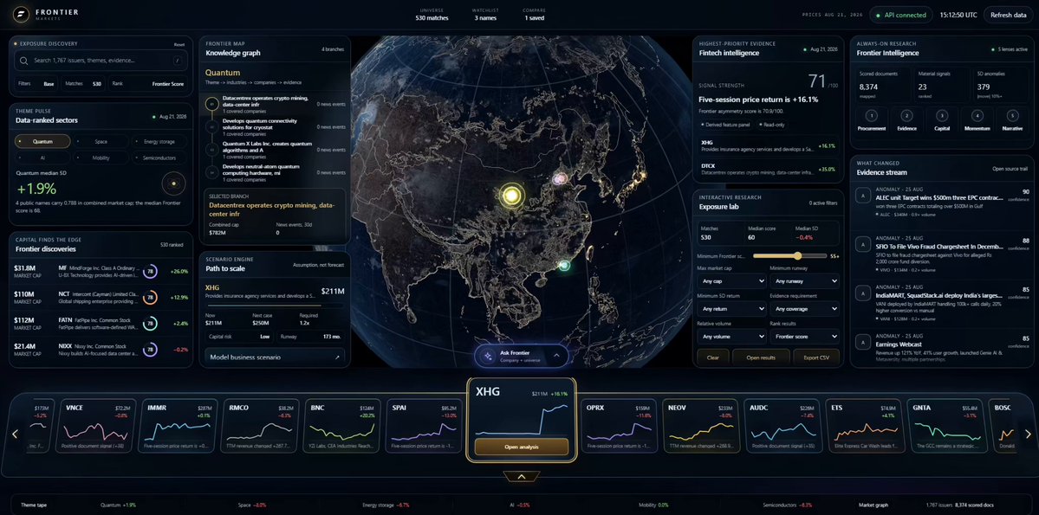This screenshot has height=515, width=1039.
Task: Open the Max market cap dropdown
Action: [731, 281]
